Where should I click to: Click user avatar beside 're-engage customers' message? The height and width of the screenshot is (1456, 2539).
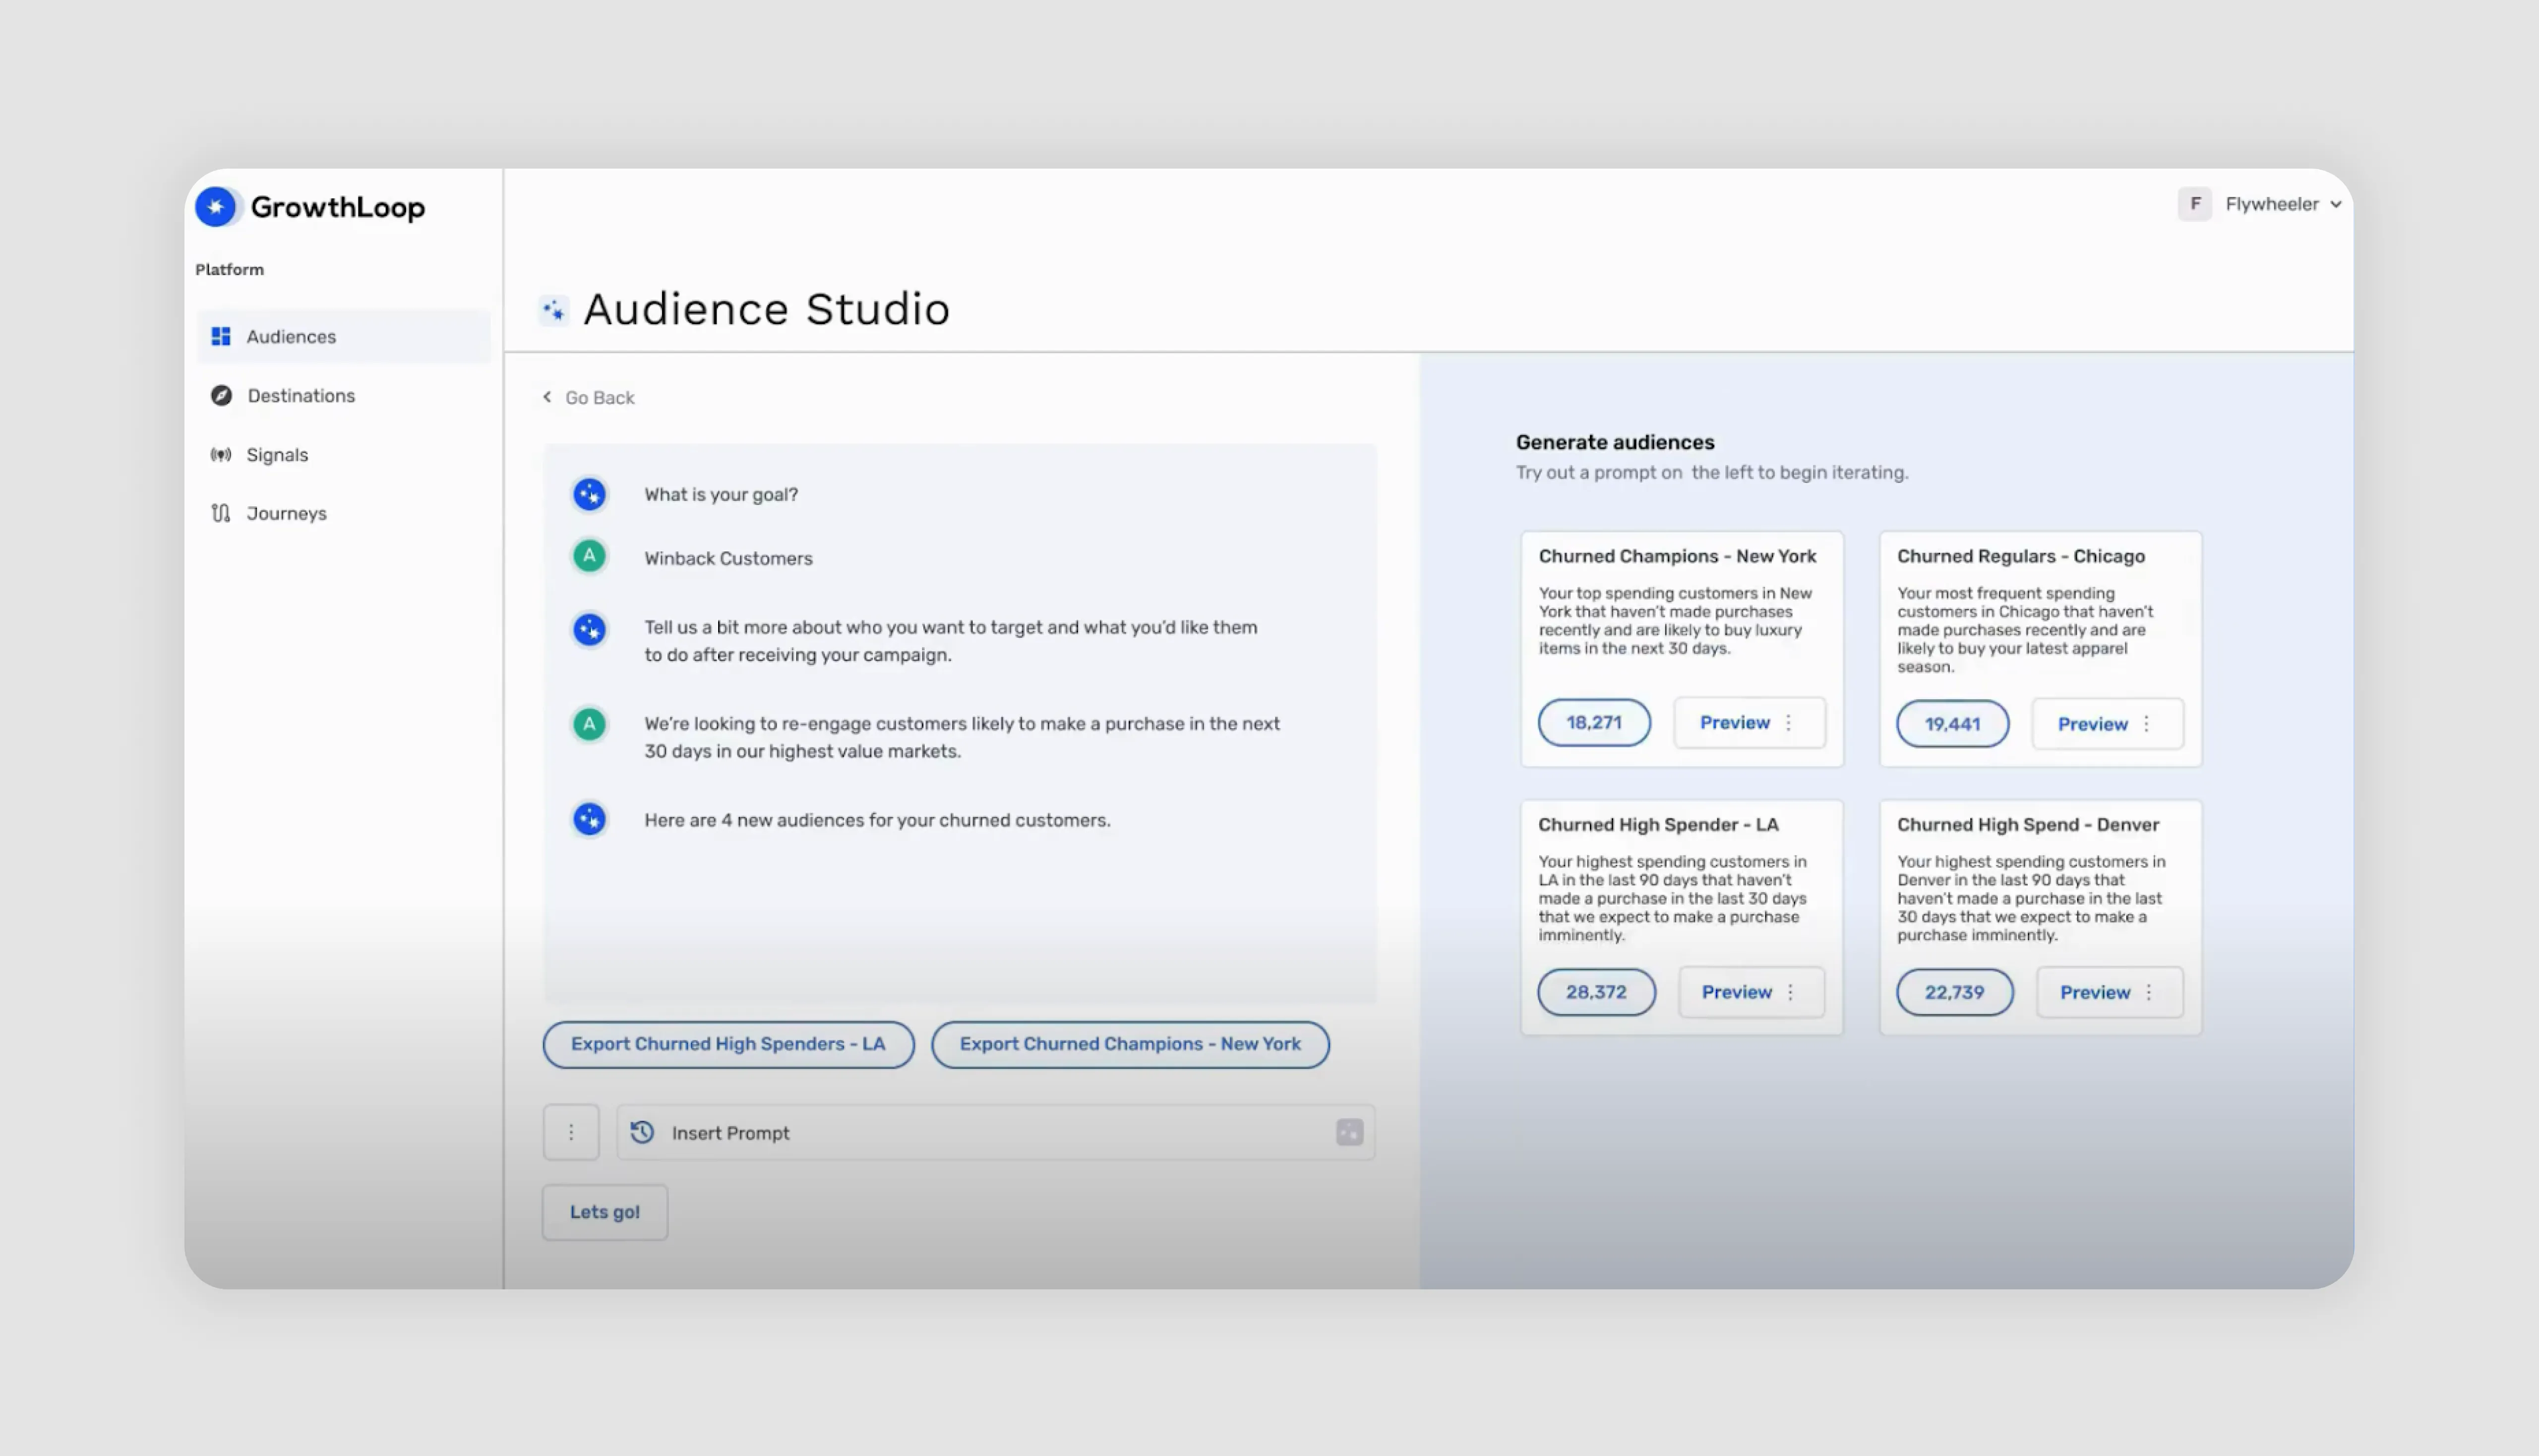(589, 724)
